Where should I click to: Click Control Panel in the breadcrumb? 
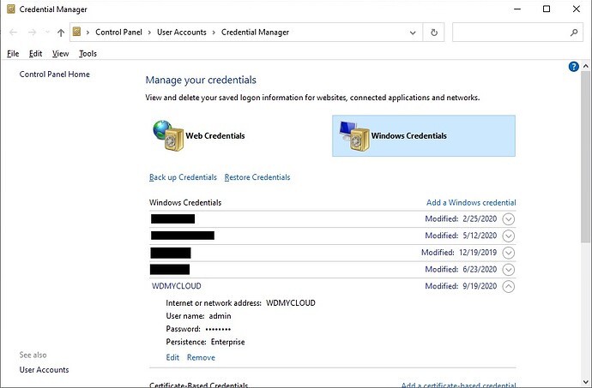tap(118, 32)
